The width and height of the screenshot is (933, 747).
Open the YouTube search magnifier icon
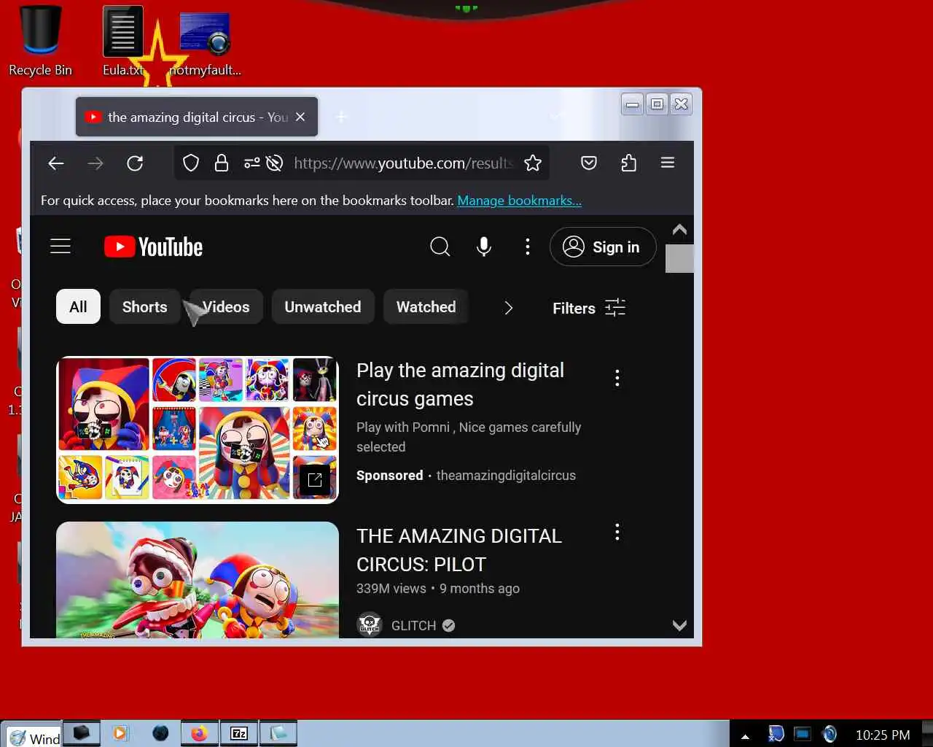point(440,247)
